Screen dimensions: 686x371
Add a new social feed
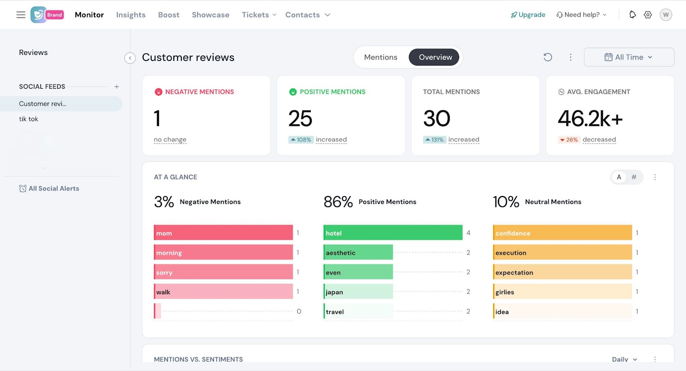[116, 87]
